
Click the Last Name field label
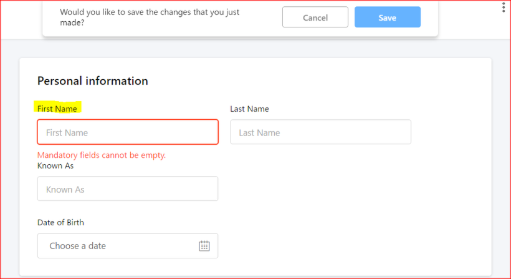click(x=249, y=109)
